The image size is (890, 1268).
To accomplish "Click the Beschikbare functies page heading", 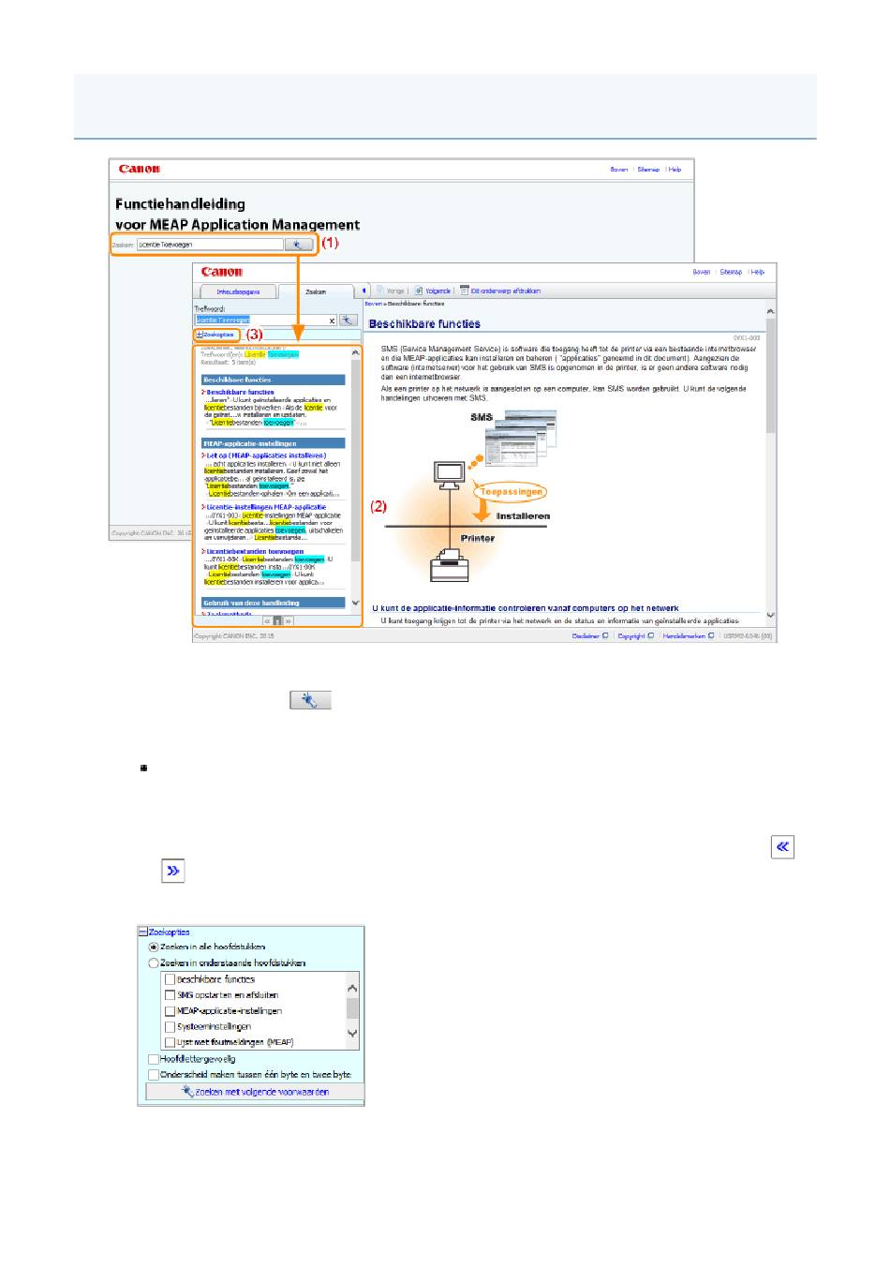I will [424, 324].
